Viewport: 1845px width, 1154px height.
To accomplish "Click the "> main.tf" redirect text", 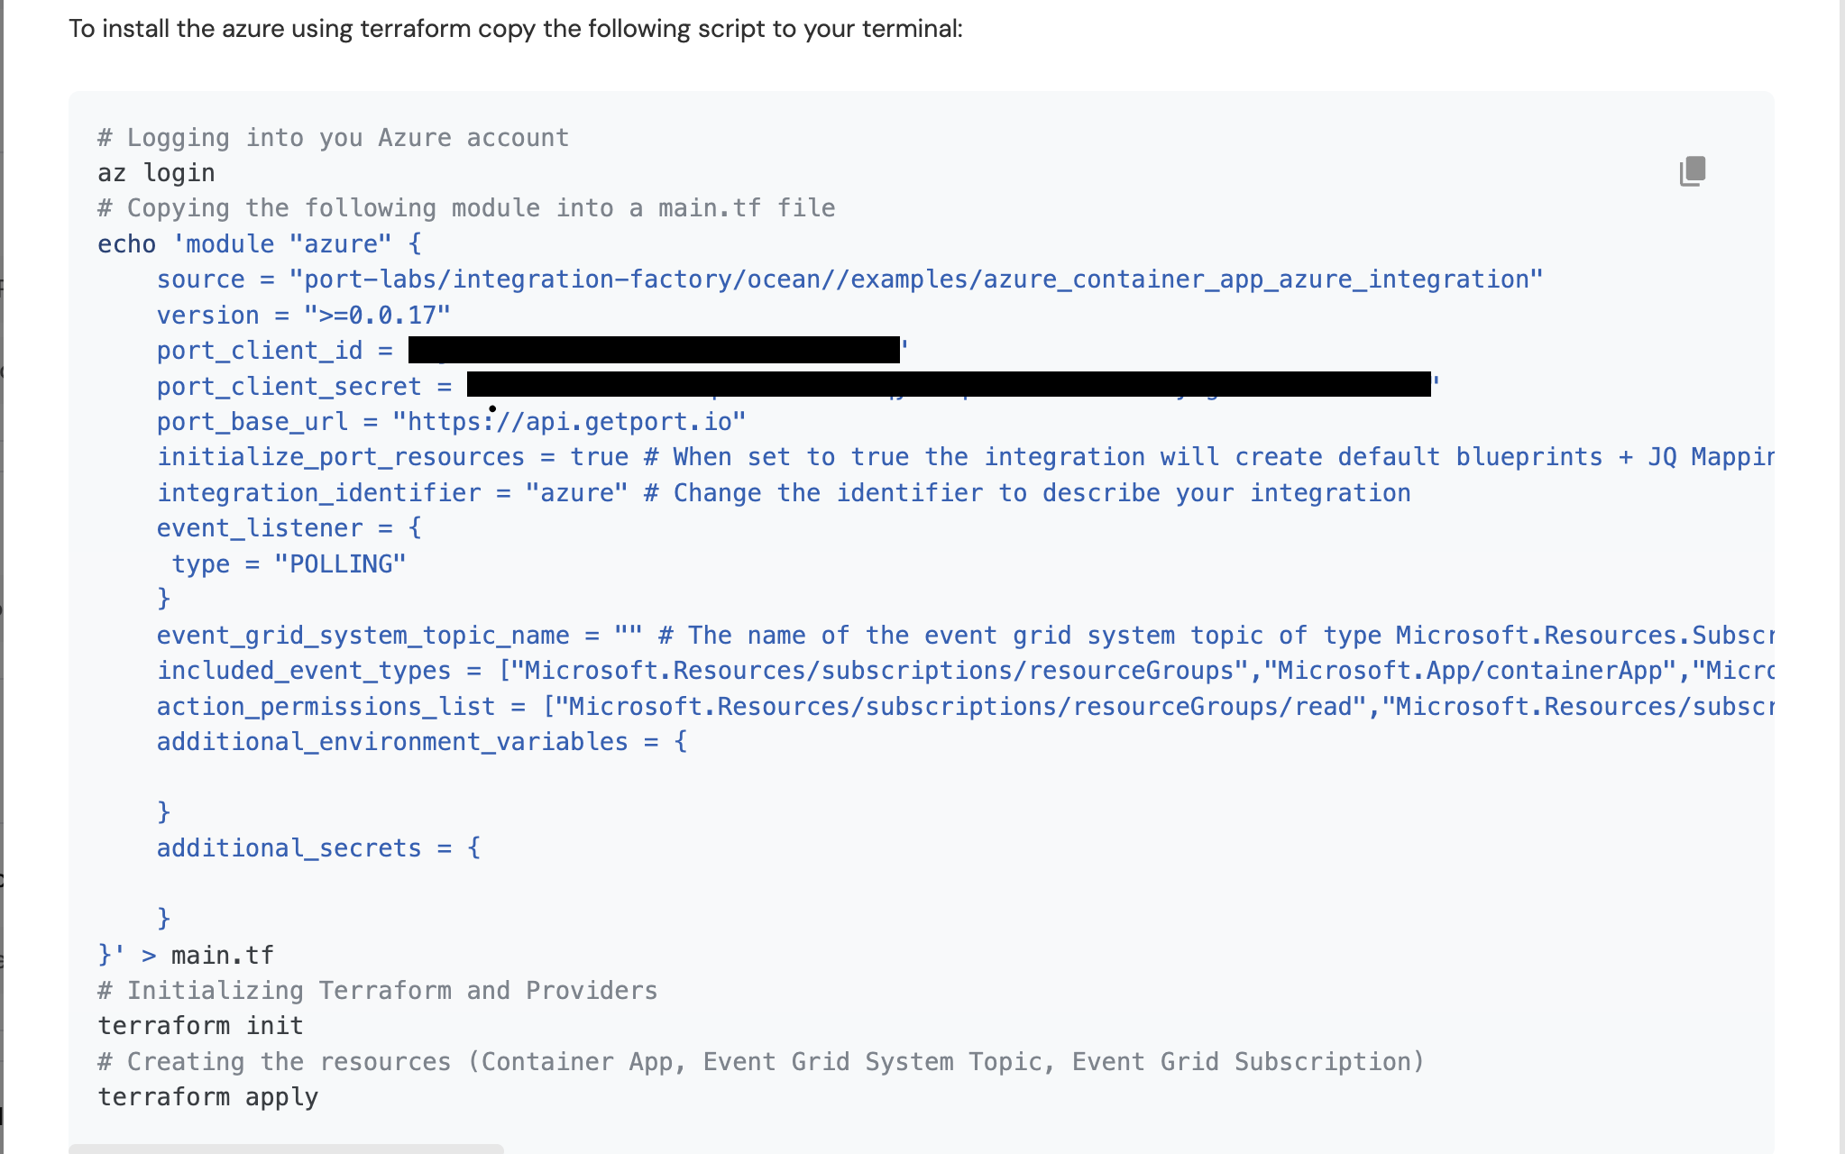I will coord(207,956).
